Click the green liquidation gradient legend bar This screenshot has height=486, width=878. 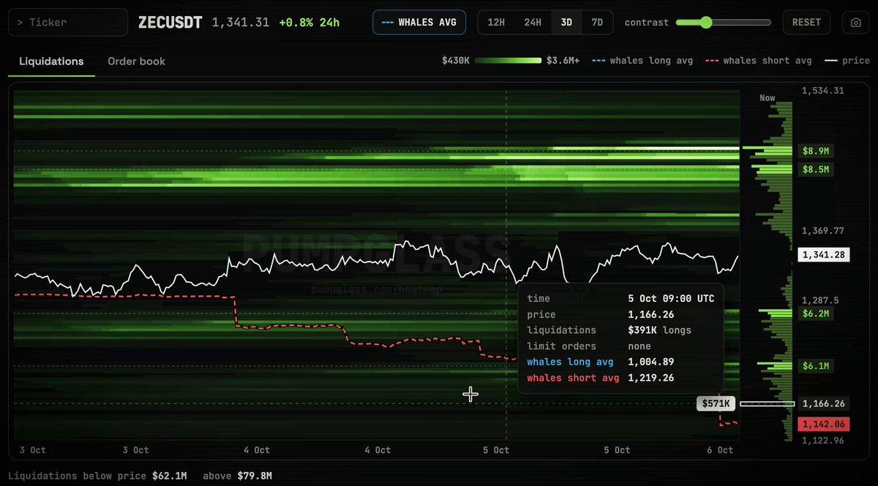509,61
